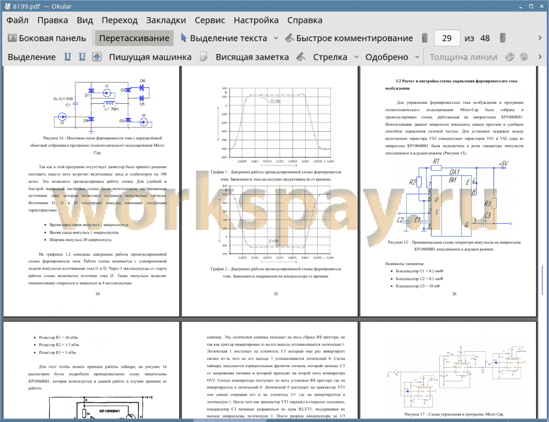Screen dimensions: 549x422
Task: Select the strikeout annotation icon
Action: coord(97,57)
